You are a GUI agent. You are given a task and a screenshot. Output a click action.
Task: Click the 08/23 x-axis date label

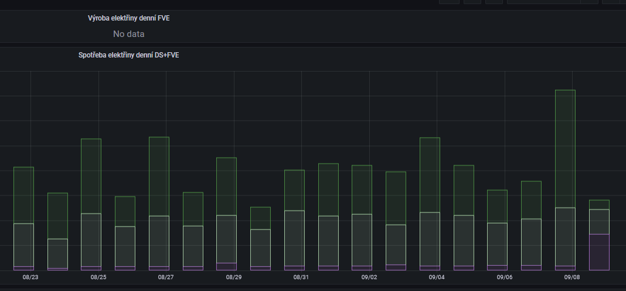tap(30, 277)
